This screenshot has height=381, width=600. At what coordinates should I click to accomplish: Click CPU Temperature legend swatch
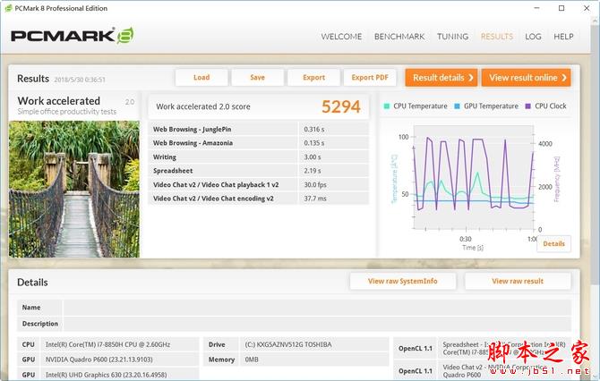click(x=387, y=106)
